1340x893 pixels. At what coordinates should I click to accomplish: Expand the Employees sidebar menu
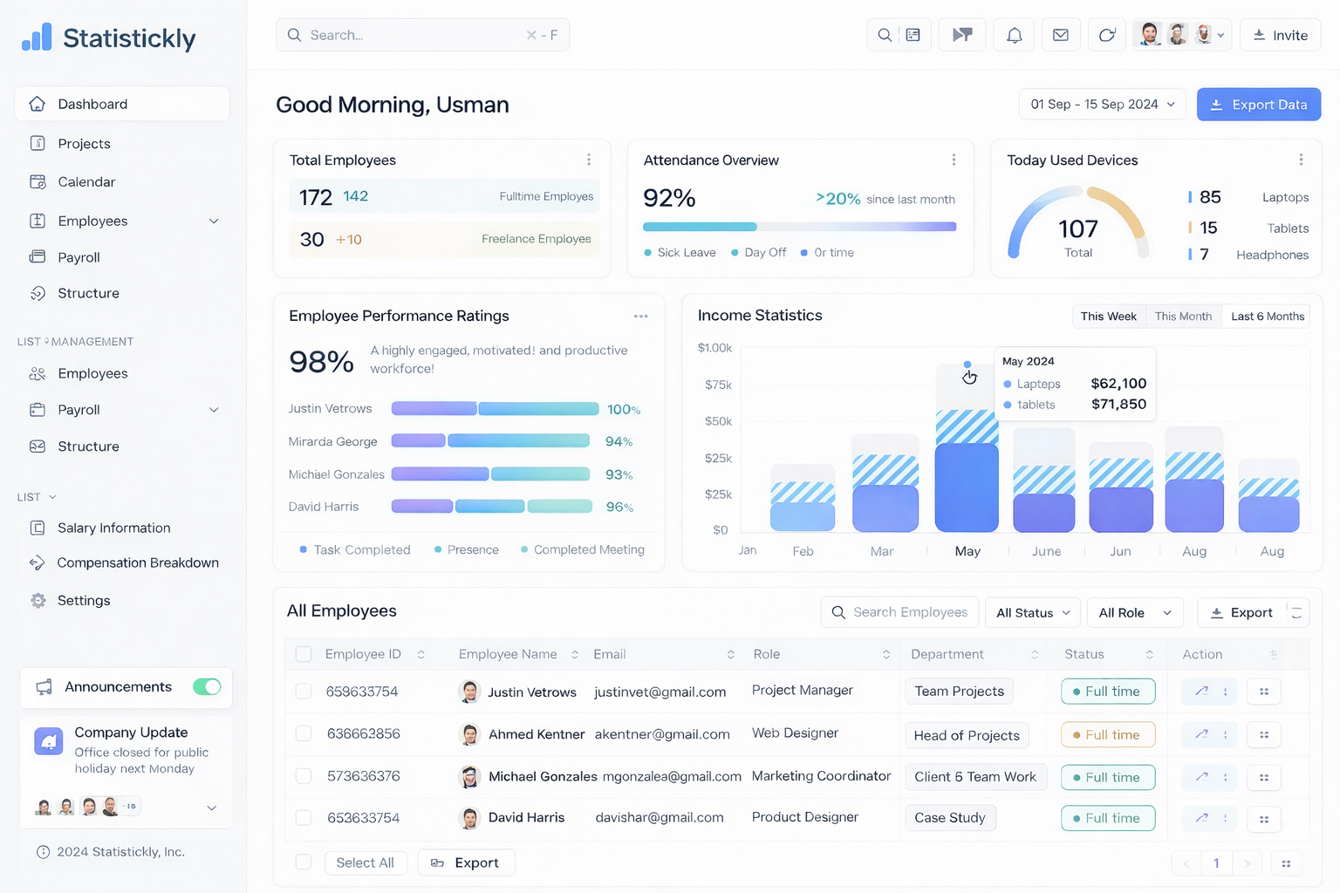[x=214, y=221]
